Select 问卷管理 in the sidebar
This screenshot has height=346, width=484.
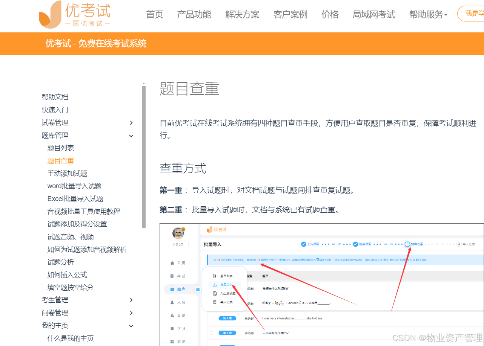(x=55, y=313)
